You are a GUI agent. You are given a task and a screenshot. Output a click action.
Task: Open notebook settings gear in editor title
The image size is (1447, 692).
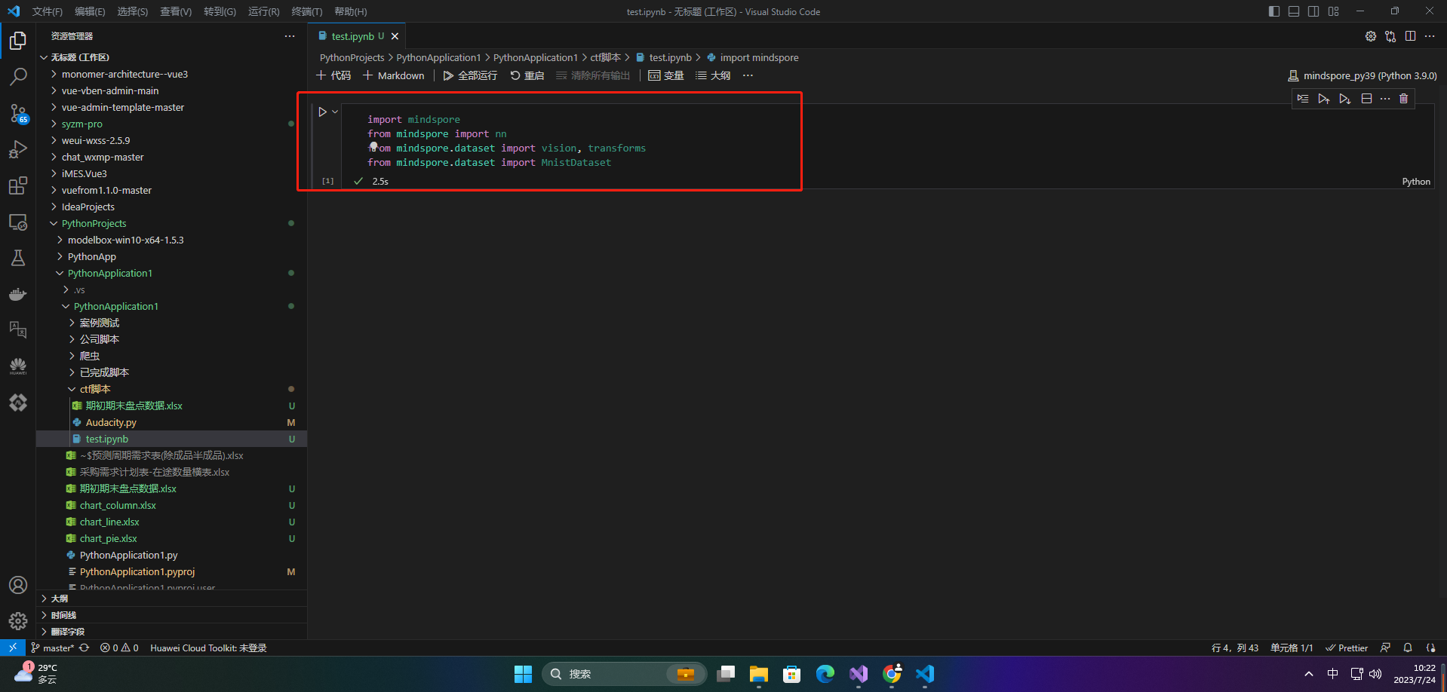[1371, 36]
